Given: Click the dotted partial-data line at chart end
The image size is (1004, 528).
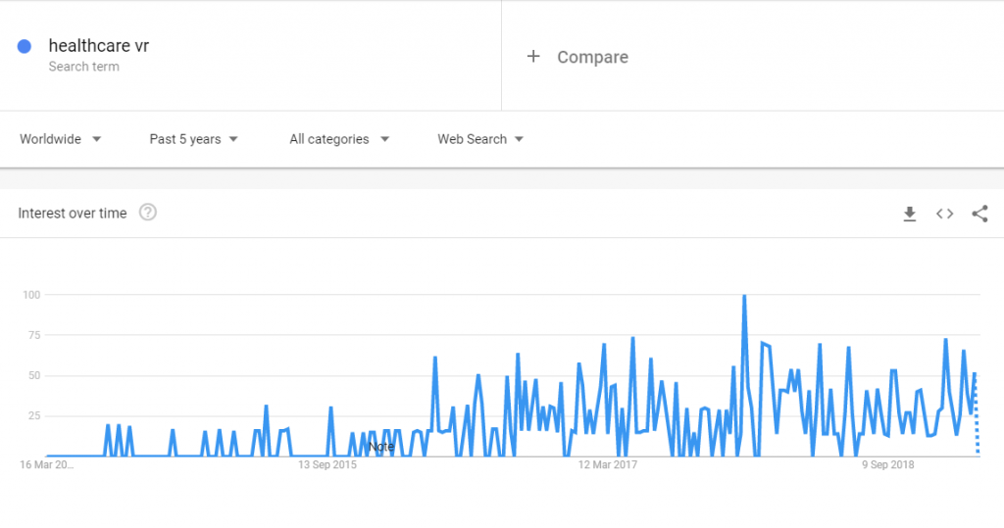Looking at the screenshot, I should (x=977, y=413).
